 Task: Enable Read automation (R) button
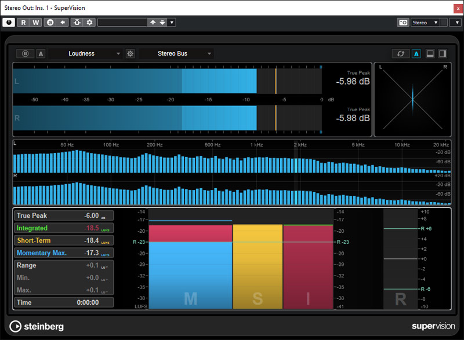(x=24, y=23)
